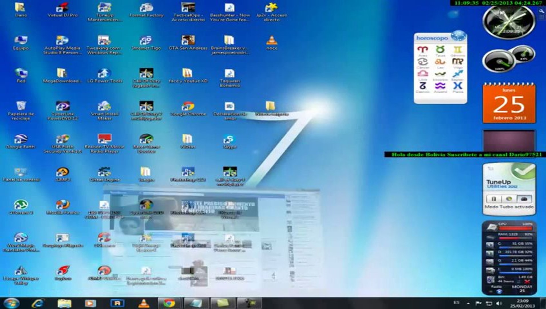Image resolution: width=546 pixels, height=309 pixels.
Task: Launch Photoshop CS5 from the desktop
Action: coord(188,174)
